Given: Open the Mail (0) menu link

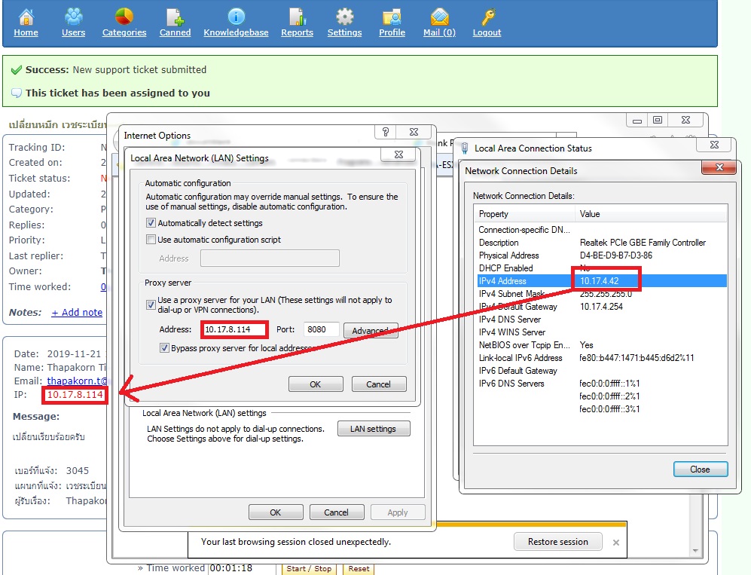Looking at the screenshot, I should pos(439,32).
